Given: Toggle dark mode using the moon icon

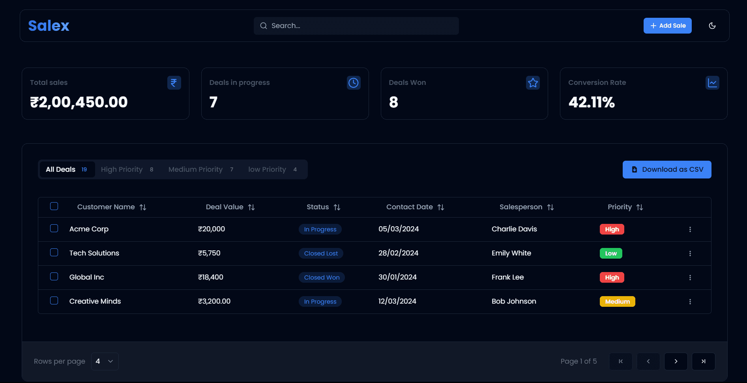Looking at the screenshot, I should click(x=713, y=25).
